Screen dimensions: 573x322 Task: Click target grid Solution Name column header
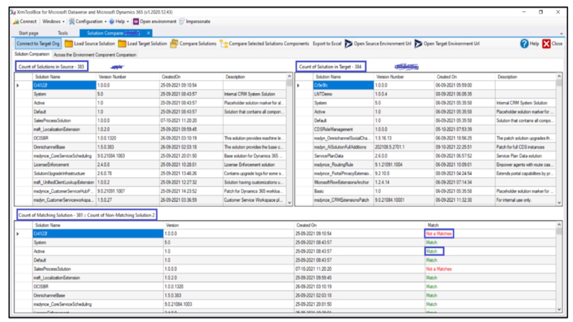343,77
